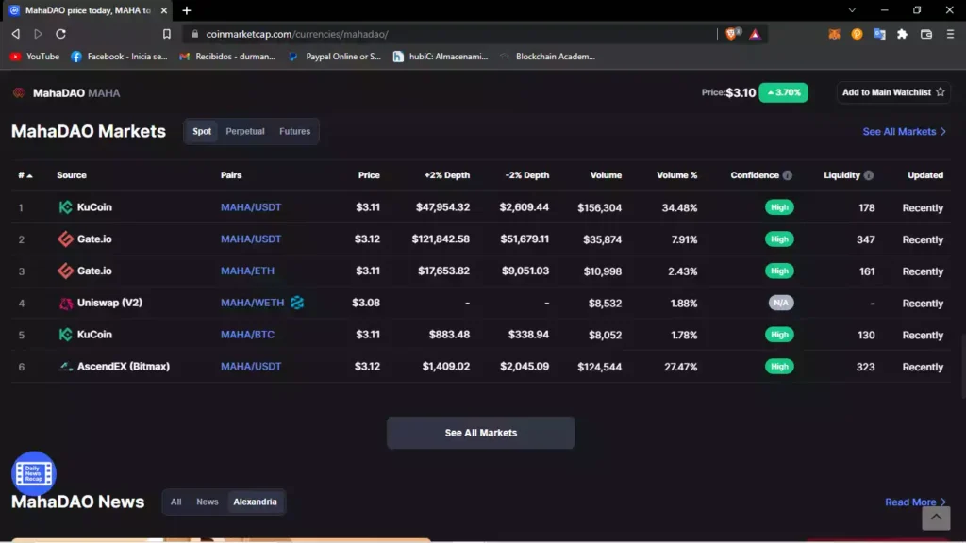The width and height of the screenshot is (966, 543).
Task: Click the scroll-to-top arrow button
Action: (x=935, y=517)
